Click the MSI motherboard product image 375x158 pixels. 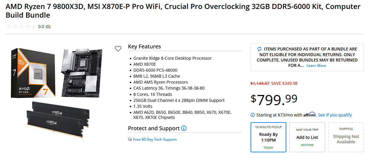click(83, 73)
